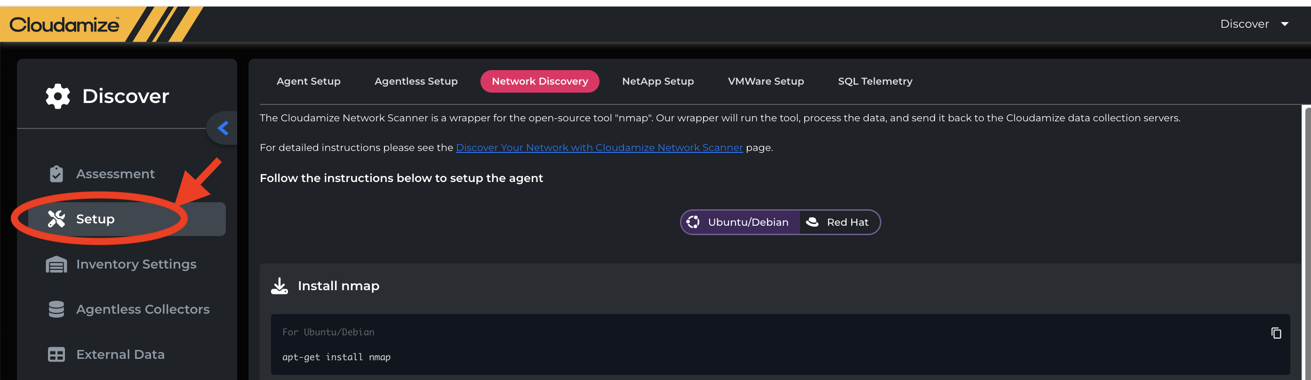Open the SQL Telemetry tab

[875, 81]
